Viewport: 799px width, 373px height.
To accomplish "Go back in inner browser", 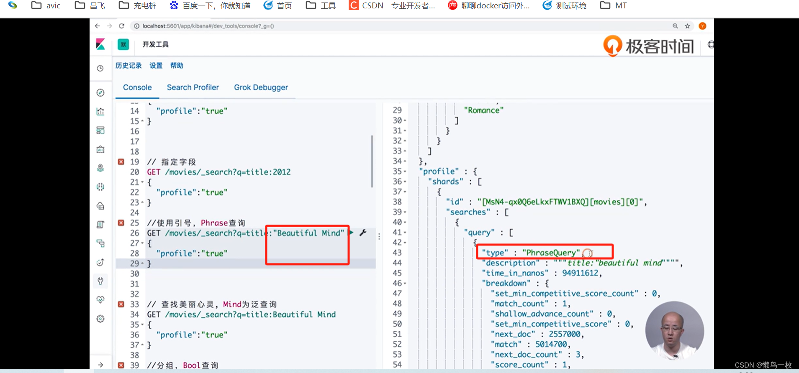I will pyautogui.click(x=98, y=26).
